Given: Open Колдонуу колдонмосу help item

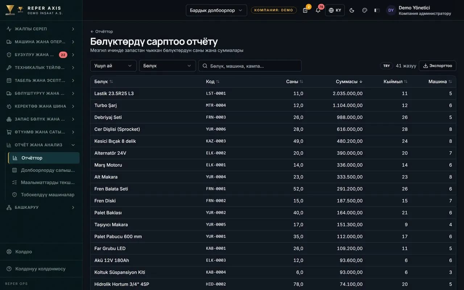Looking at the screenshot, I should [41, 269].
